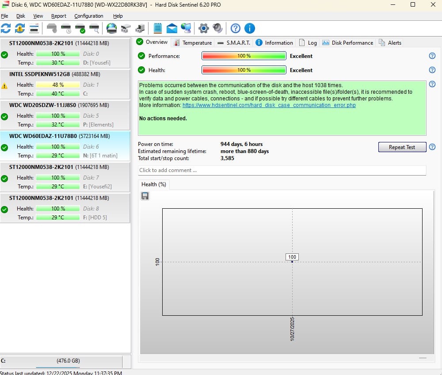The height and width of the screenshot is (375, 442).
Task: Click the help icon beside the Performance bar
Action: [432, 56]
